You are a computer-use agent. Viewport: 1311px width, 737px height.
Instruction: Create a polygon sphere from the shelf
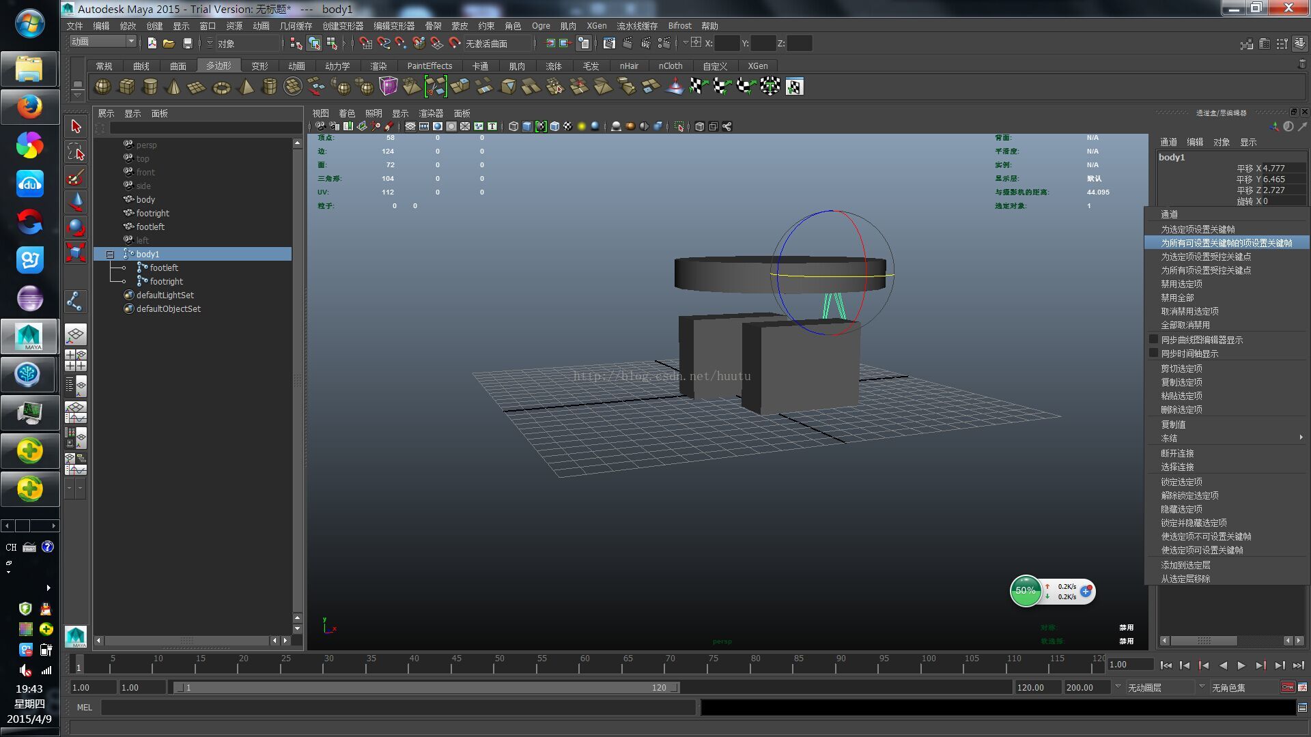(102, 87)
